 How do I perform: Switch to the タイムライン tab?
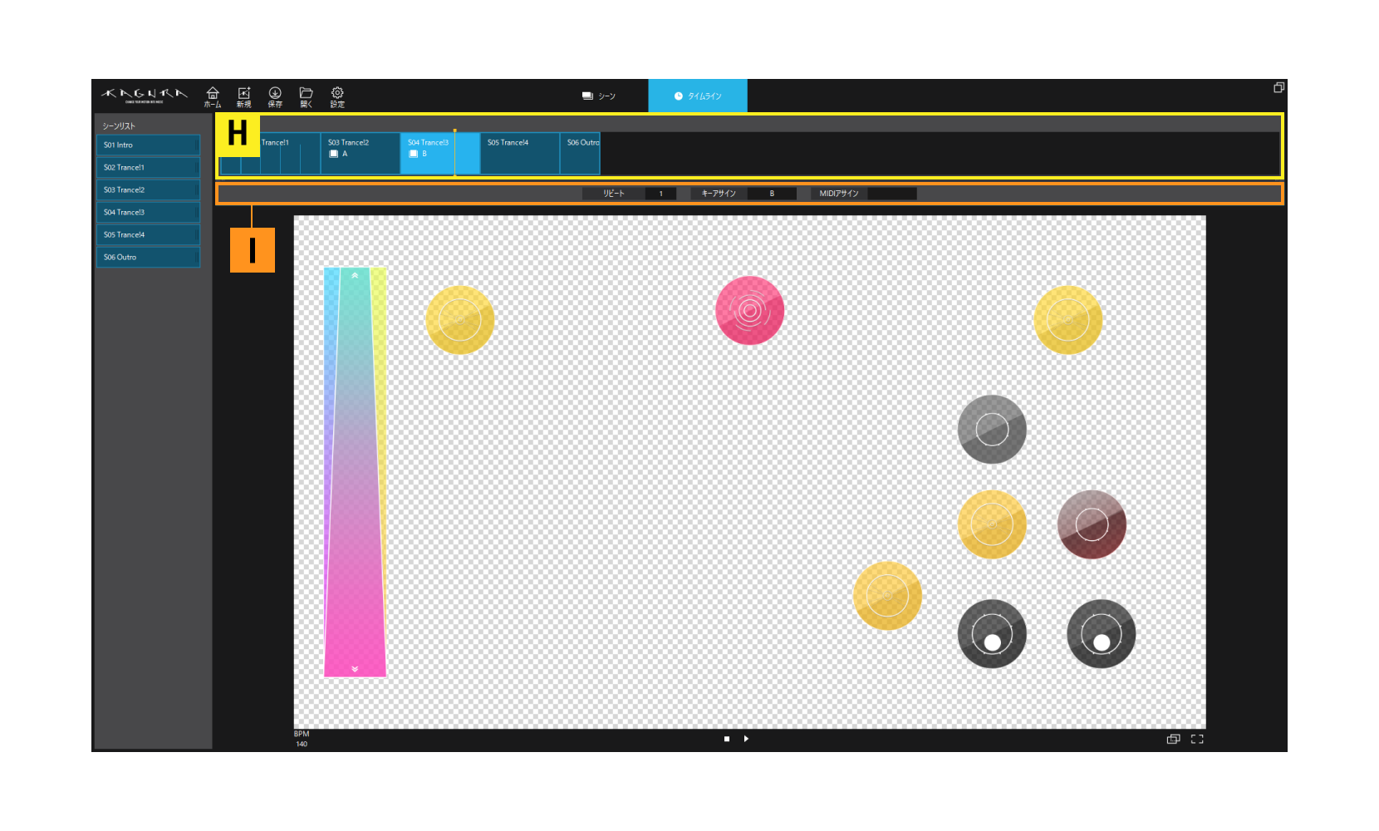coord(698,96)
